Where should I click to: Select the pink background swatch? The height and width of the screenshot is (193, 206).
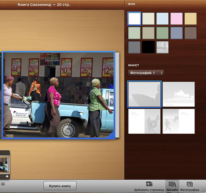pos(176,19)
